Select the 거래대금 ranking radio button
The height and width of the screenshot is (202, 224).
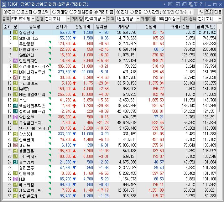pyautogui.click(x=96, y=12)
